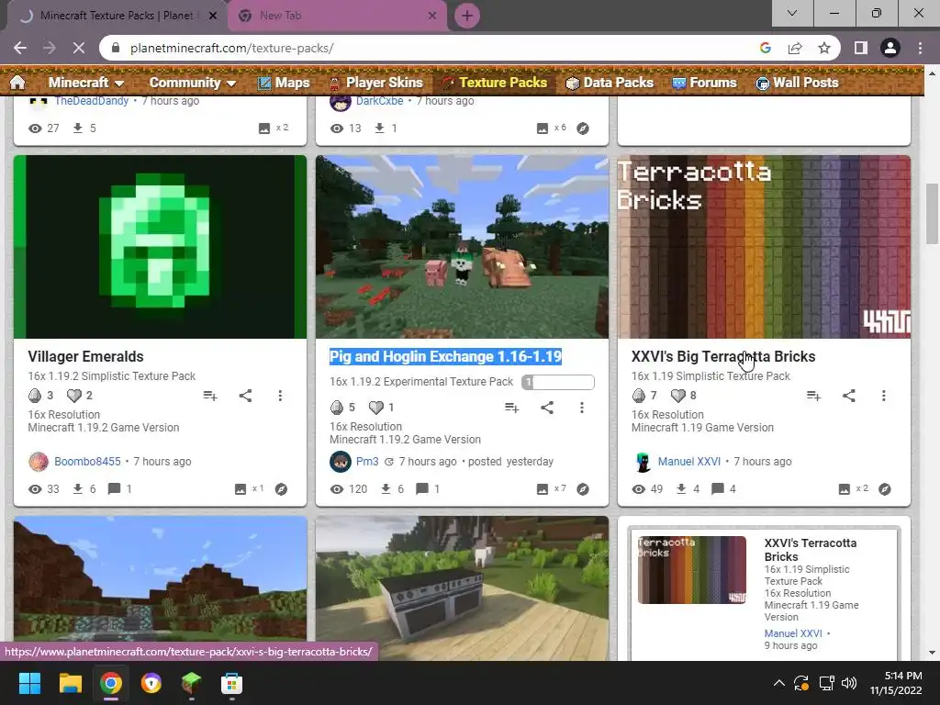Share the Pig and Hoglin Exchange pack
The image size is (940, 705).
(547, 408)
